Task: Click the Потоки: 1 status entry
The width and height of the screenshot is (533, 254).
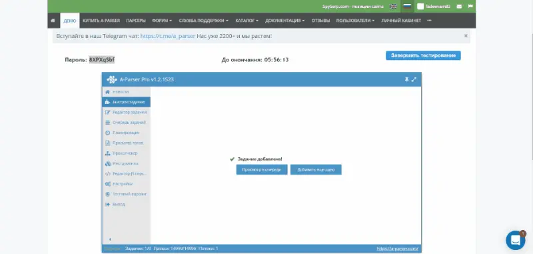Action: pyautogui.click(x=208, y=249)
